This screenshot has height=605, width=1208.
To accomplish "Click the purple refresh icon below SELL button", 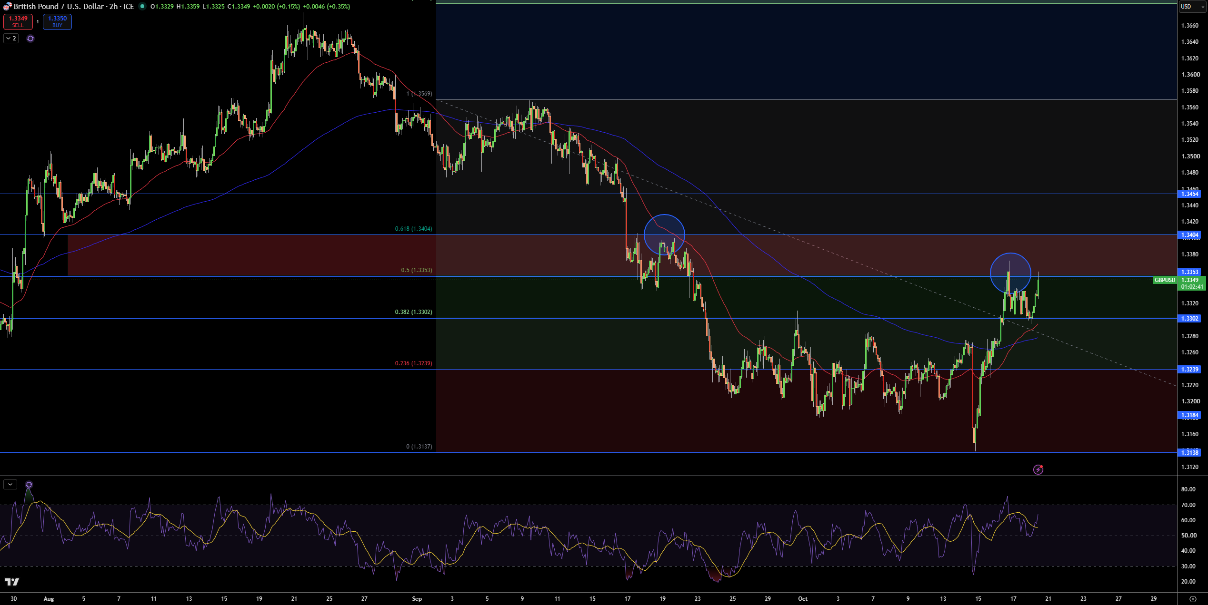I will pyautogui.click(x=30, y=39).
